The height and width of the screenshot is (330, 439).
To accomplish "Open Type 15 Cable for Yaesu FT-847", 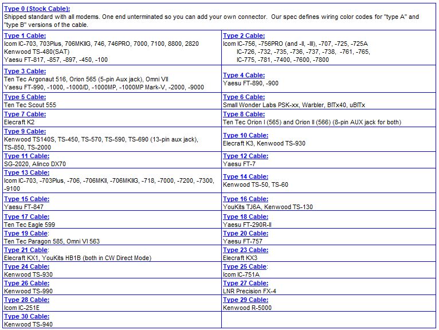I will pos(27,199).
